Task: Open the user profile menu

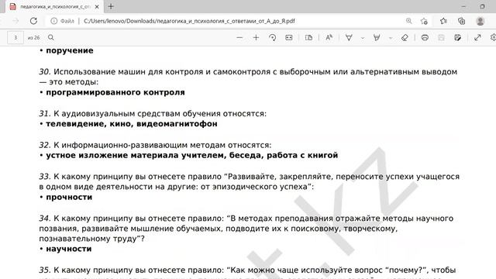Action: pos(480,21)
